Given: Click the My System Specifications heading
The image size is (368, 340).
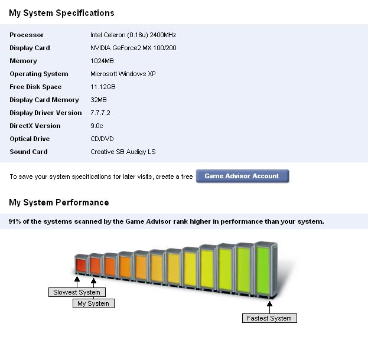Looking at the screenshot, I should (x=61, y=12).
